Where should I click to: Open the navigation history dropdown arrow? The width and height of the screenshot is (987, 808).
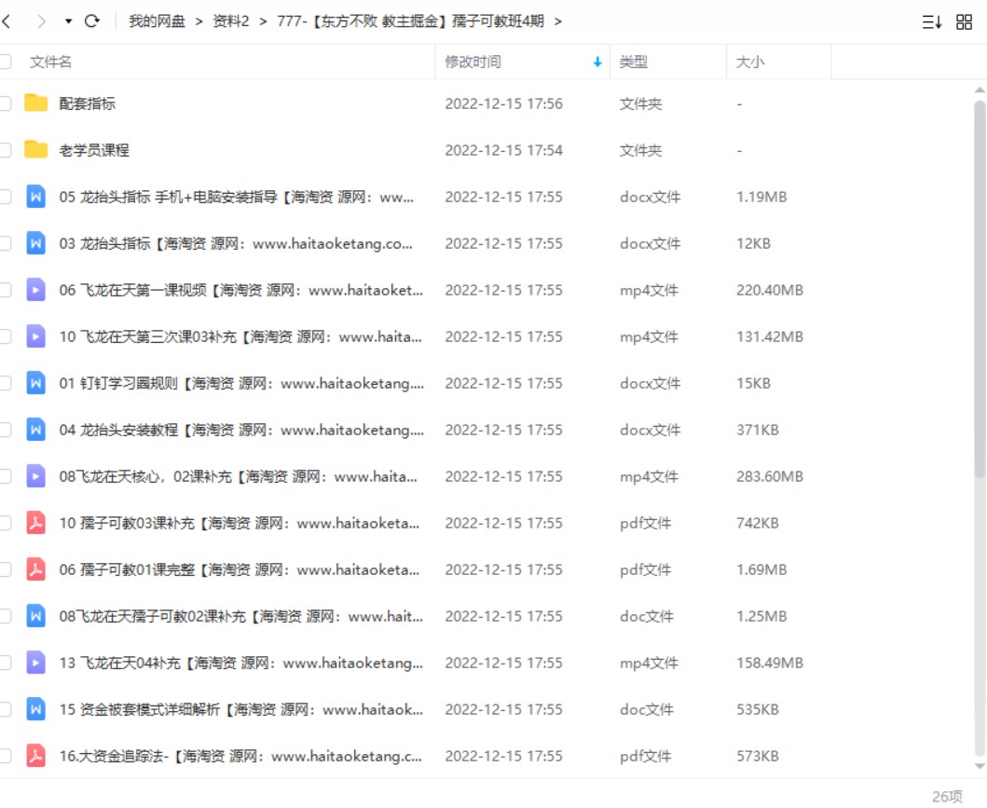[x=68, y=21]
